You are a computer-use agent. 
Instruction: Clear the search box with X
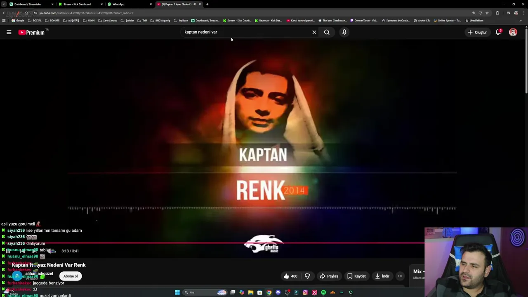[x=314, y=32]
